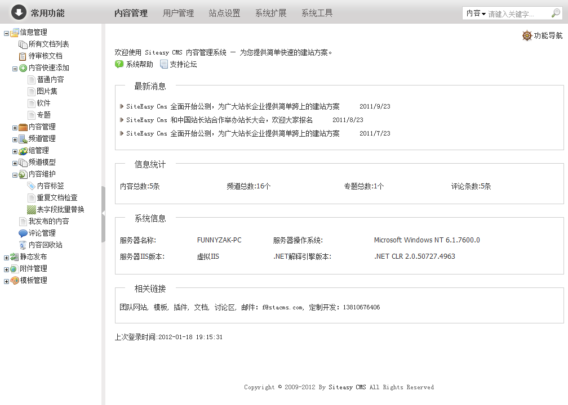
Task: Click the 静态发布 icon
Action: [15, 257]
